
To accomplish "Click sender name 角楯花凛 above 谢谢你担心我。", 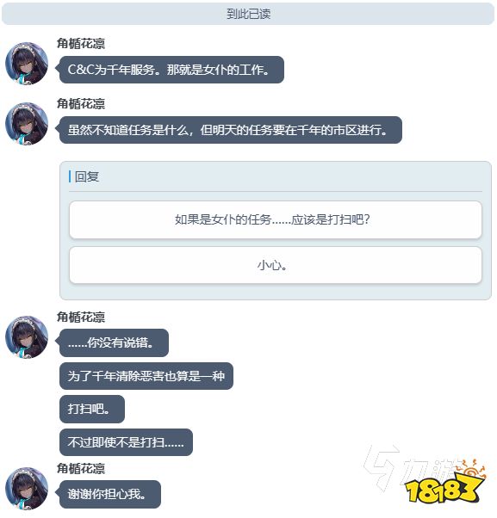I will pos(81,468).
